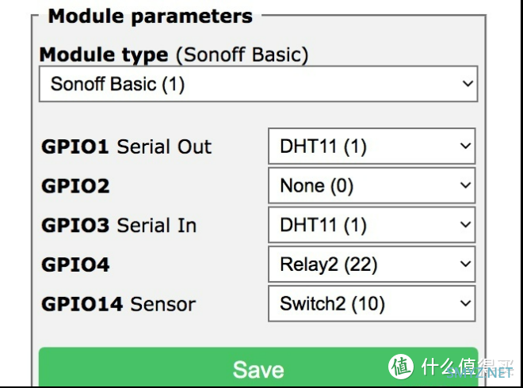Click the GPIO3 Serial In label
523x388 pixels.
(119, 226)
